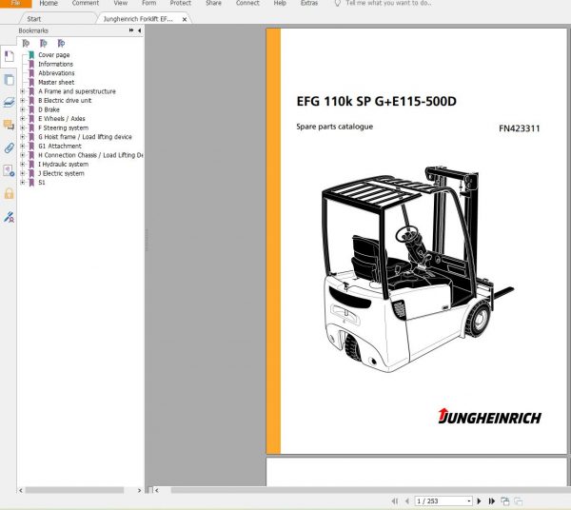The height and width of the screenshot is (510, 571).
Task: Switch to the Comment ribbon tab
Action: [86, 3]
